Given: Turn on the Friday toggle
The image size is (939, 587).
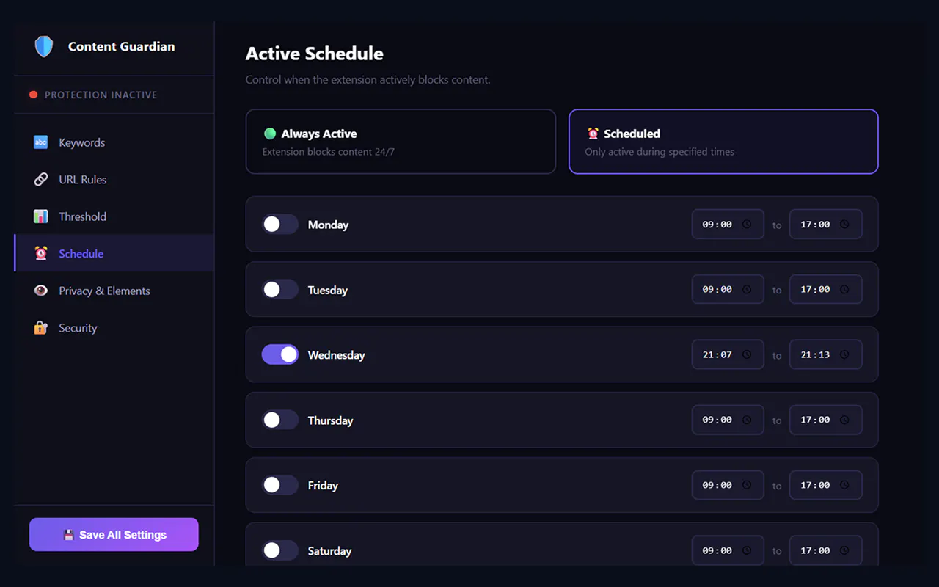Looking at the screenshot, I should pyautogui.click(x=280, y=485).
